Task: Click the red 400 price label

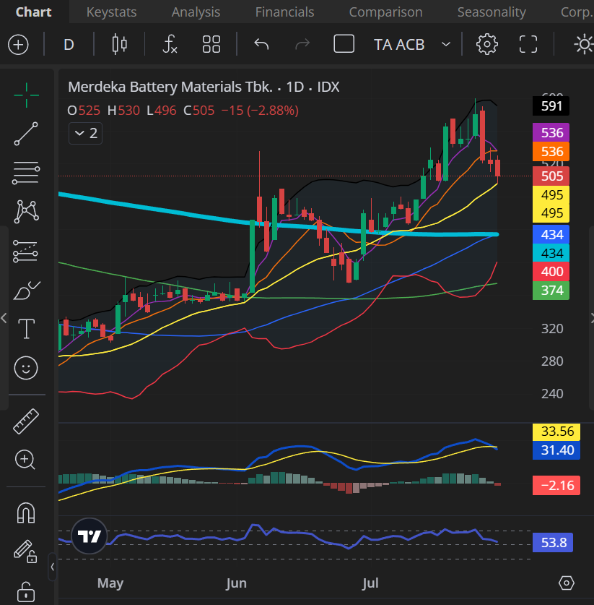Action: pos(551,272)
